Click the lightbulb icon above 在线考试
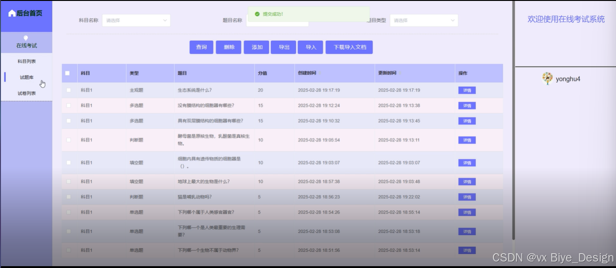Image resolution: width=616 pixels, height=268 pixels. [26, 38]
